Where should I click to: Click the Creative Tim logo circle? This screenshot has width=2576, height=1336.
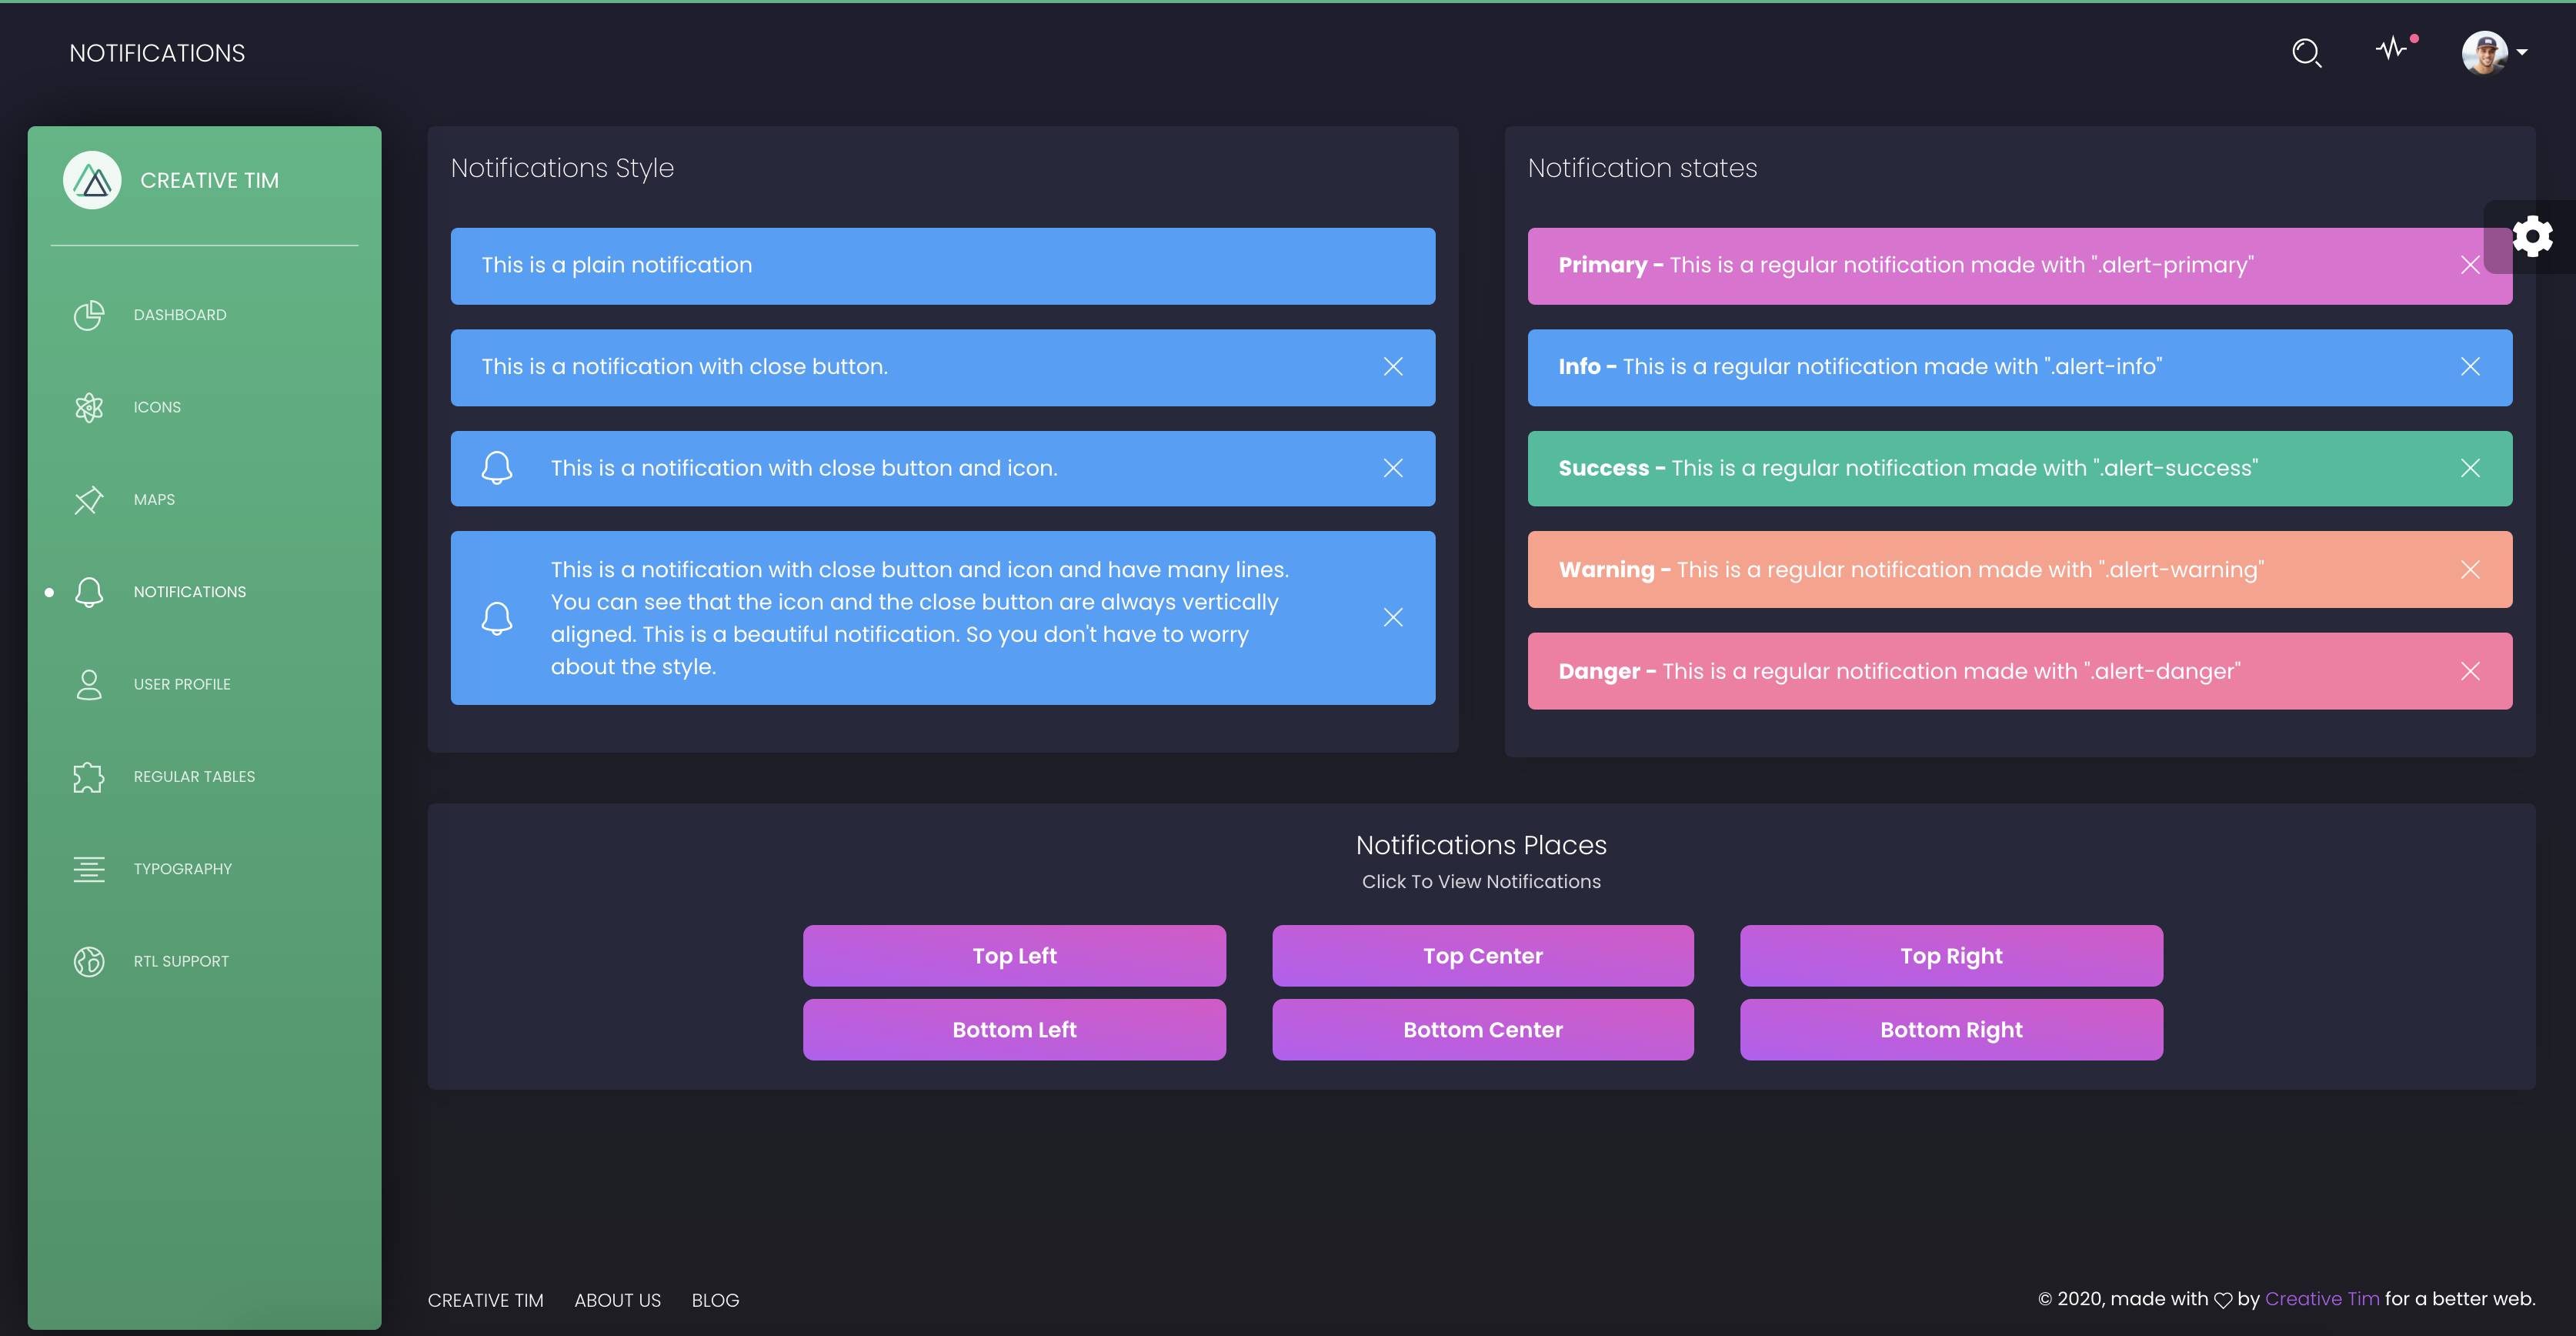pos(92,180)
